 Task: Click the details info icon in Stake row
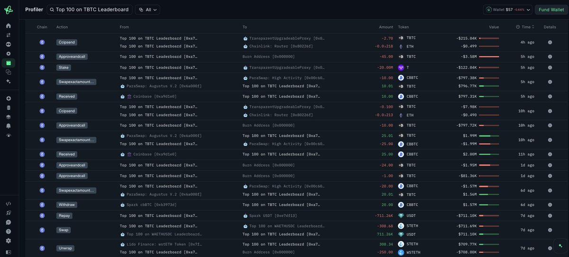(550, 68)
